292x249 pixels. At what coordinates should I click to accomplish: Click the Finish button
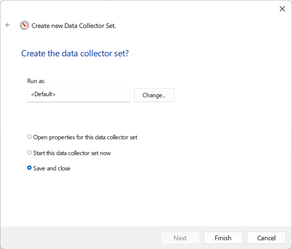coord(223,238)
